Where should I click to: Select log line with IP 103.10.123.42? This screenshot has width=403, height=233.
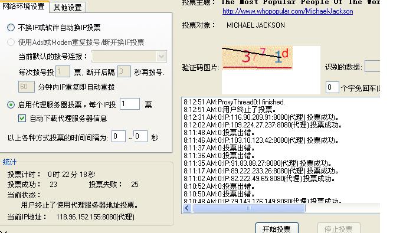coord(261,140)
